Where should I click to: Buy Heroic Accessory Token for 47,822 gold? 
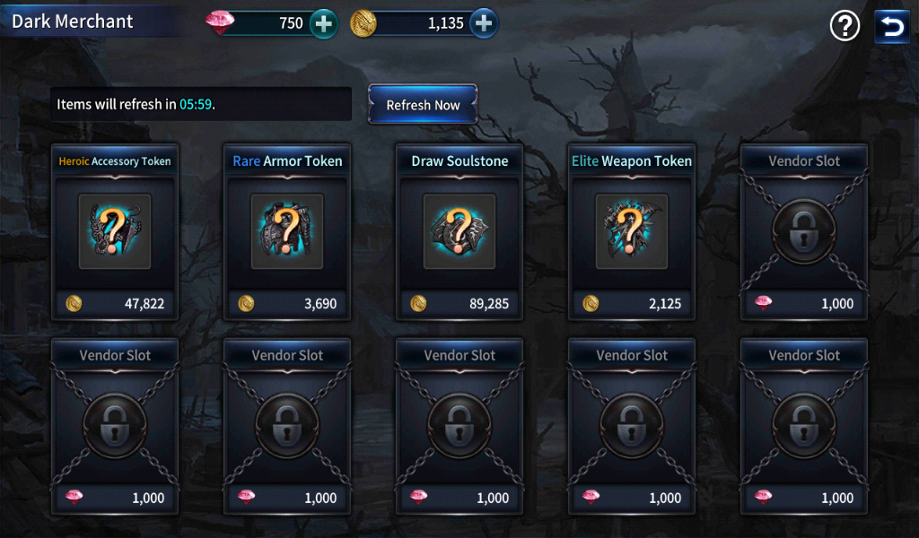[x=115, y=303]
